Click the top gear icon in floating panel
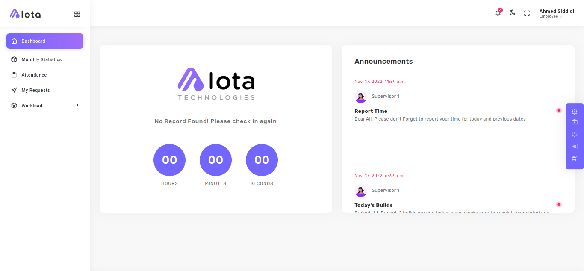The image size is (584, 271). (x=575, y=112)
